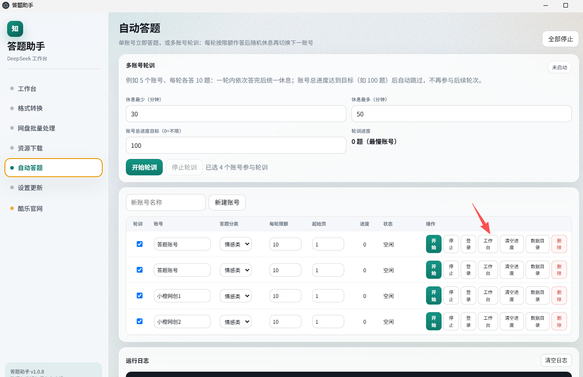Select the 自动答题 sidebar item
Image resolution: width=583 pixels, height=377 pixels.
(53, 168)
